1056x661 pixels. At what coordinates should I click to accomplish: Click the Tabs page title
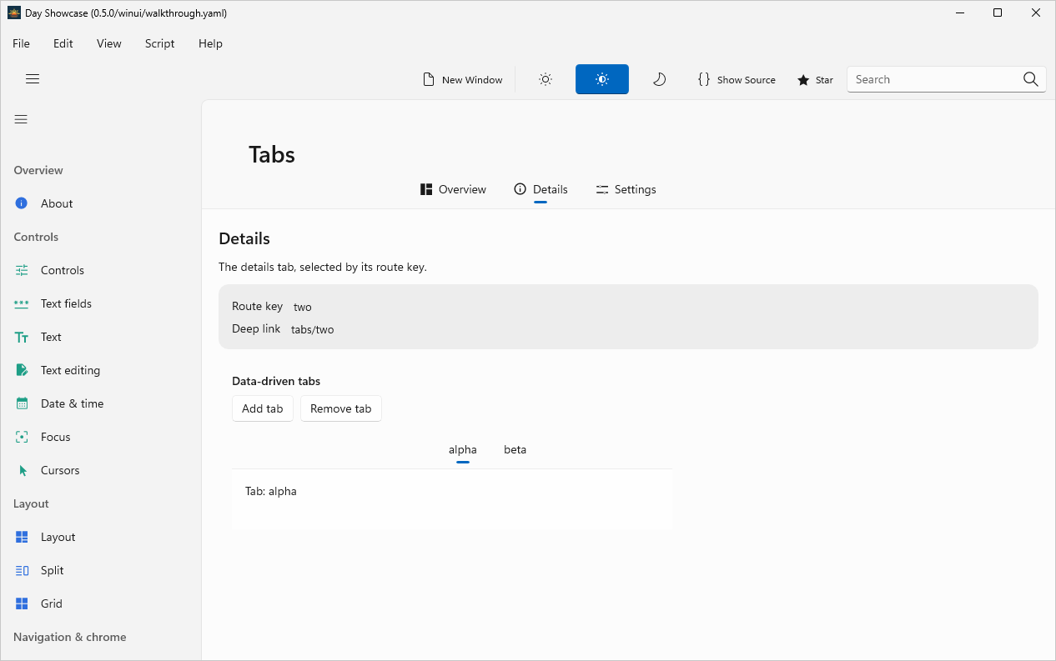[272, 154]
